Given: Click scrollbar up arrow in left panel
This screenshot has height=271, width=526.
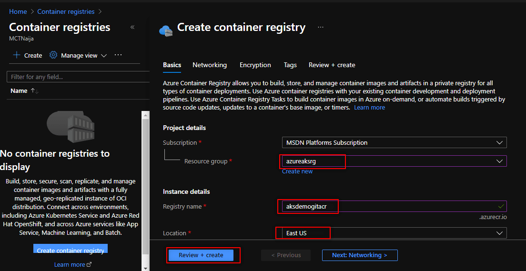Looking at the screenshot, I should (x=146, y=115).
